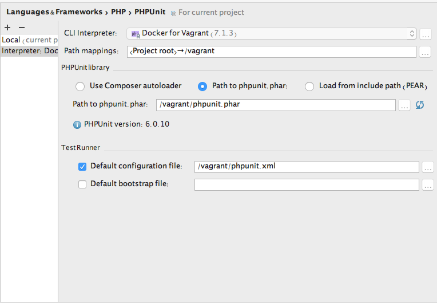Click the PHPUnit version info icon

pyautogui.click(x=77, y=125)
